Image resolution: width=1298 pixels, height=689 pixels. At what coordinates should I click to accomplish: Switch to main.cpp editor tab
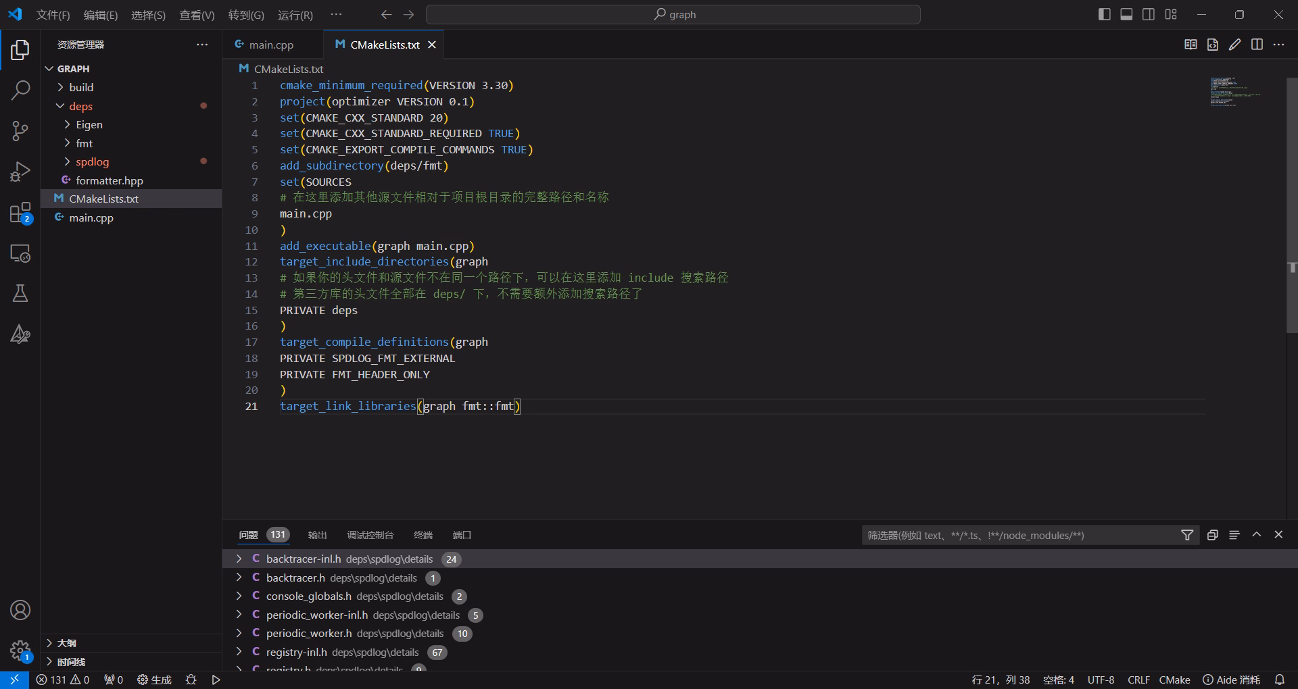(x=272, y=45)
